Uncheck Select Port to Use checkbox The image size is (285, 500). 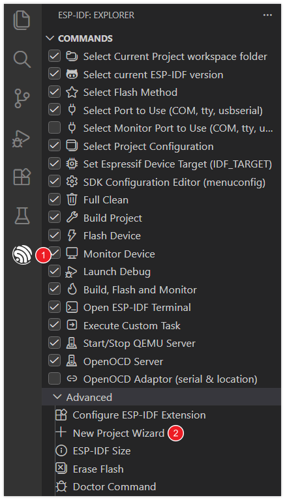tap(54, 110)
